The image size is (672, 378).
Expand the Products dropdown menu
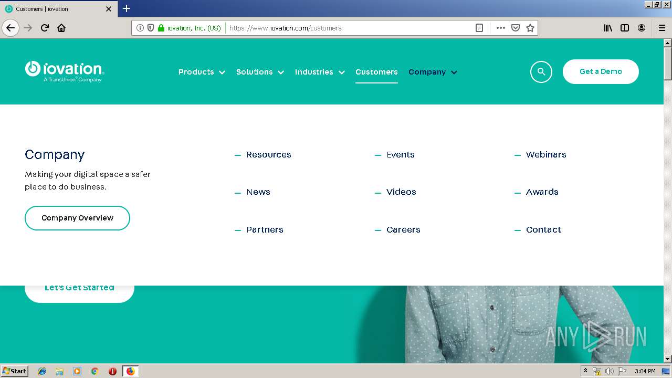(202, 72)
